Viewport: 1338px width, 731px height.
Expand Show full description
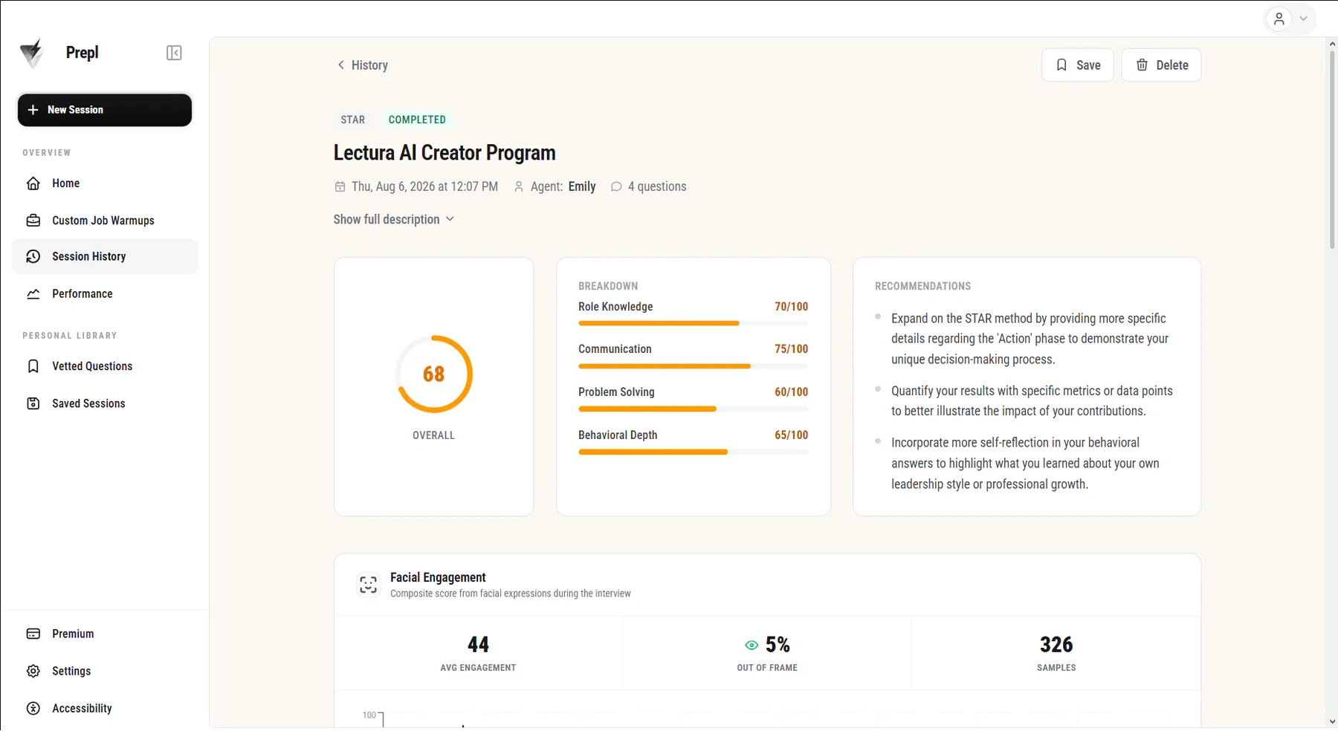click(x=393, y=219)
